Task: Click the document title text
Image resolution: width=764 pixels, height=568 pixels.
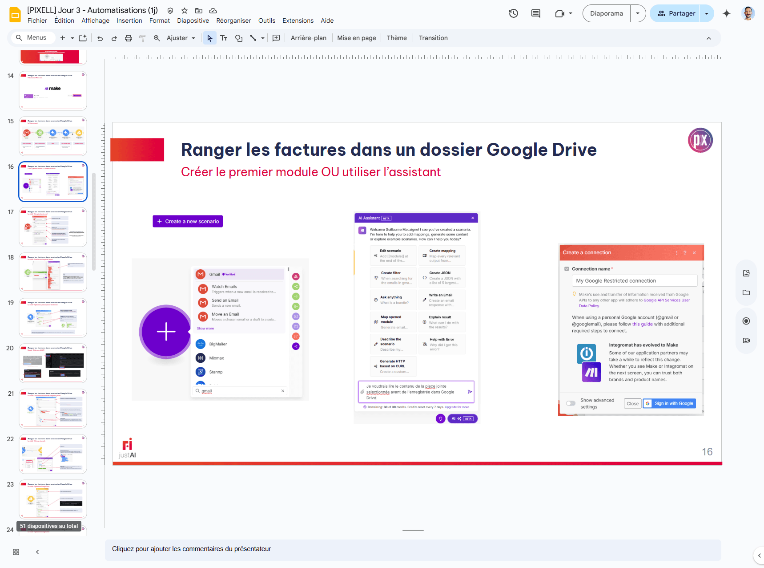Action: coord(92,10)
